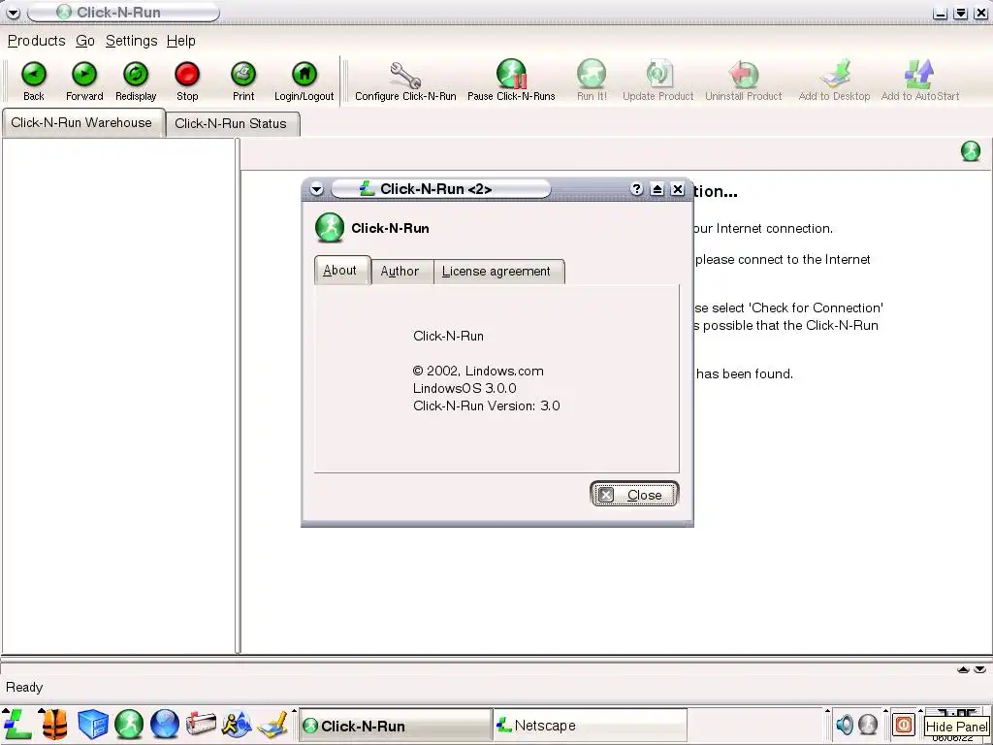Viewport: 993px width, 745px height.
Task: Click the speaker volume icon in the system tray
Action: click(845, 724)
